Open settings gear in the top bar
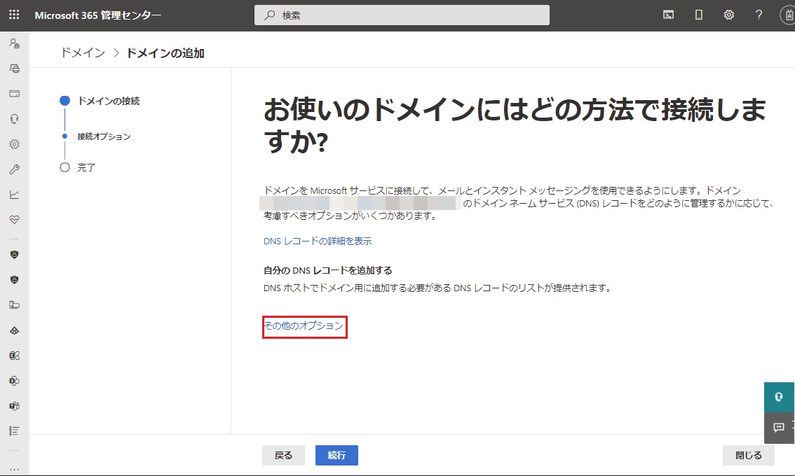Viewport: 795px width, 476px height. (728, 15)
